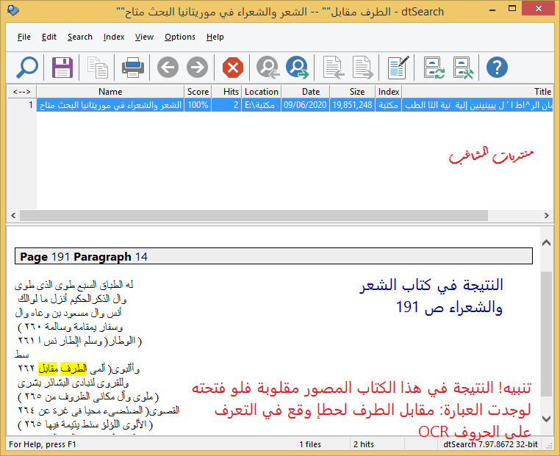Go back with the left arrow icon
The height and width of the screenshot is (456, 560).
click(x=168, y=68)
